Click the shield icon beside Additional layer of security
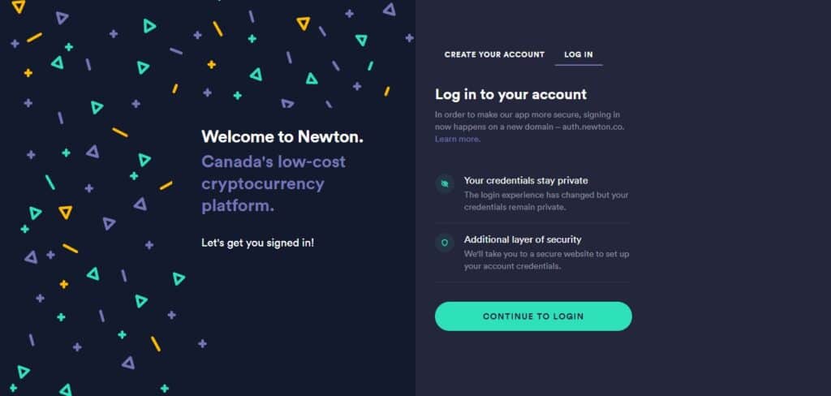 pos(445,243)
